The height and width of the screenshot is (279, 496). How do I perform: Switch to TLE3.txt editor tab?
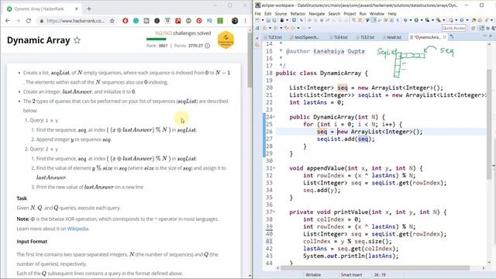tap(274, 37)
